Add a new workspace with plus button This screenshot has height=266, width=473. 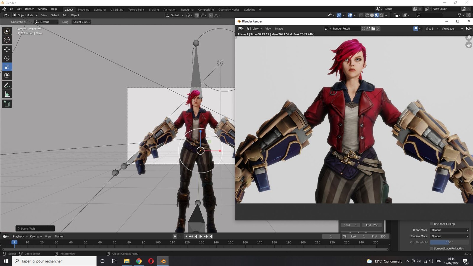260,9
